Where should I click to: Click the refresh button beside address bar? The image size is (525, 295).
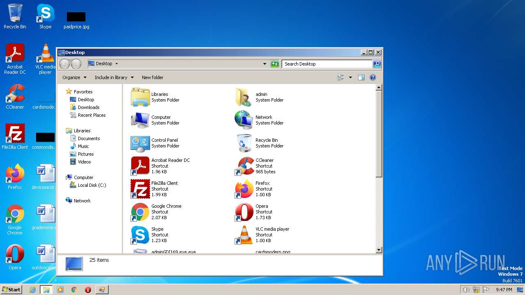point(275,64)
